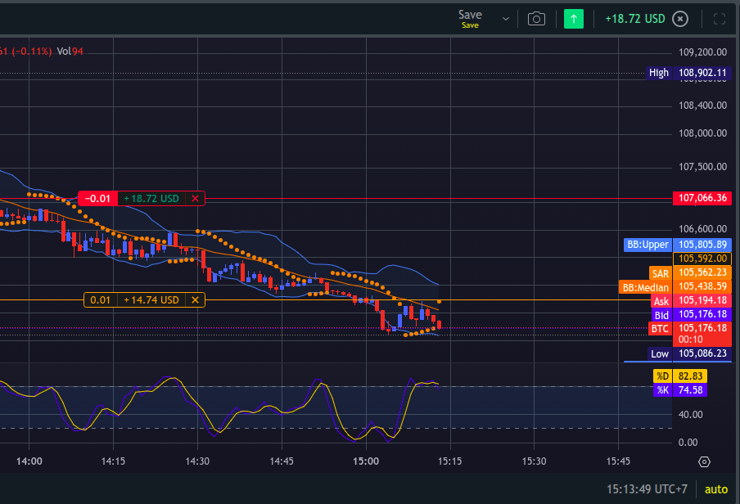The image size is (740, 504).
Task: Select the 0.01 position quantity label
Action: pos(101,300)
